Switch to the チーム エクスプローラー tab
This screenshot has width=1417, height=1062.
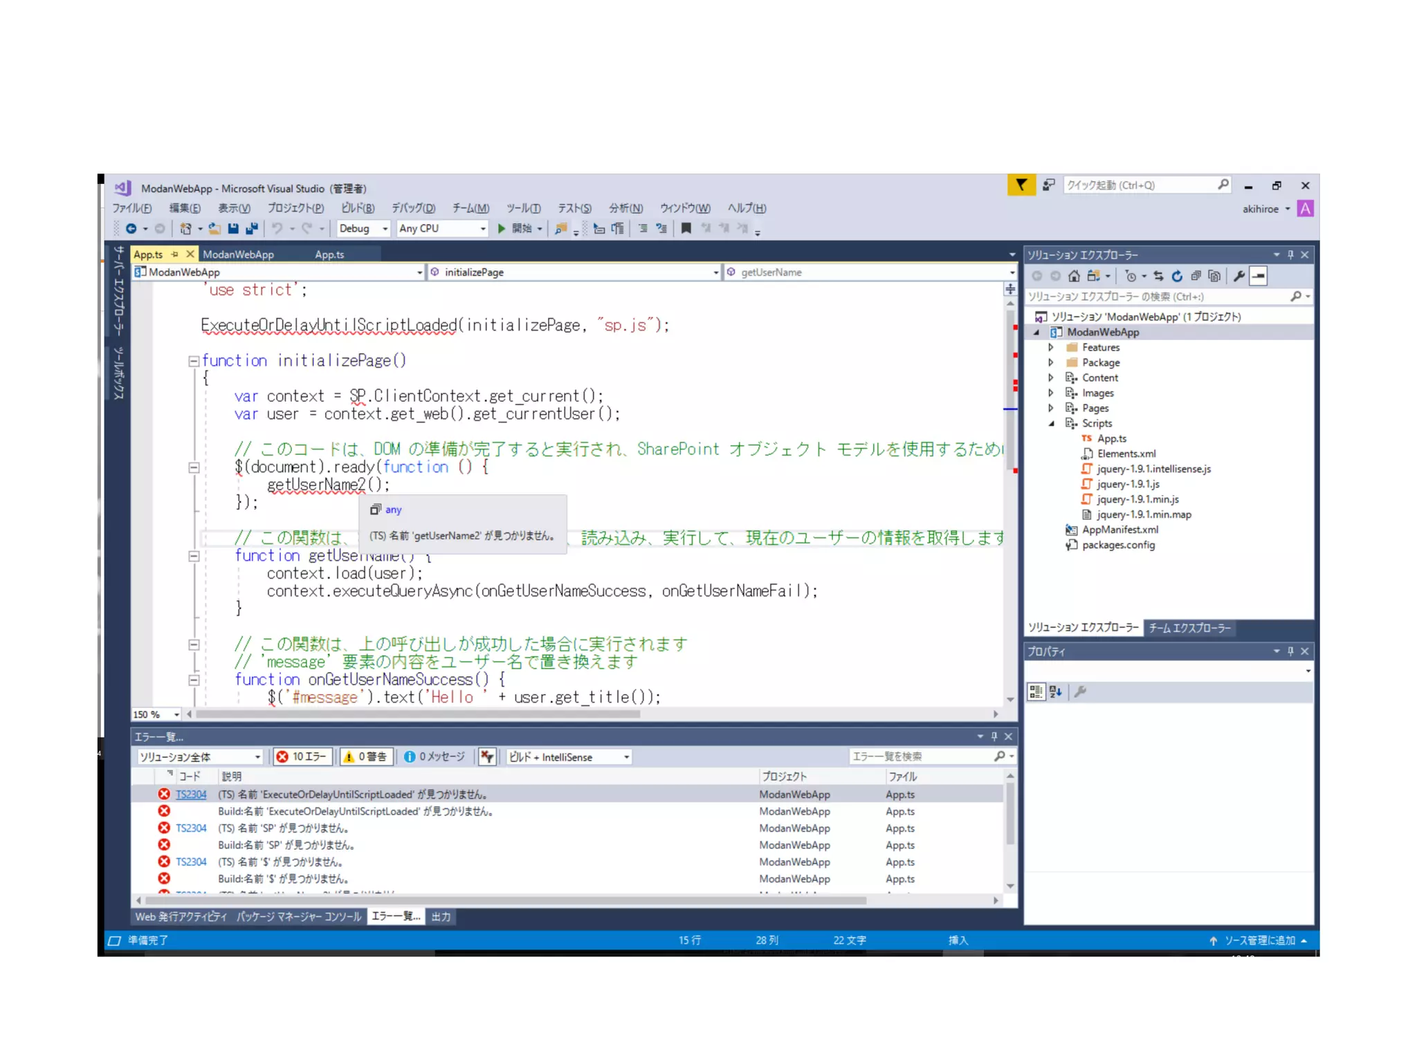(1189, 628)
